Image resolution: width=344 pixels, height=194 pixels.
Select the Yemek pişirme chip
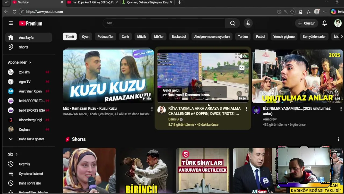point(284,37)
